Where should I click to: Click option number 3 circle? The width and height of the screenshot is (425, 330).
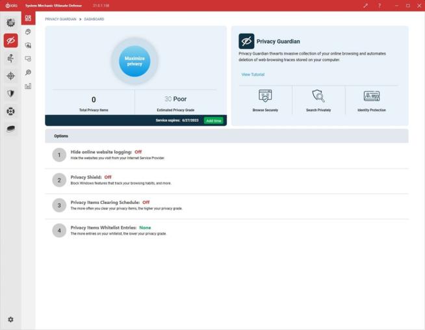click(x=59, y=205)
